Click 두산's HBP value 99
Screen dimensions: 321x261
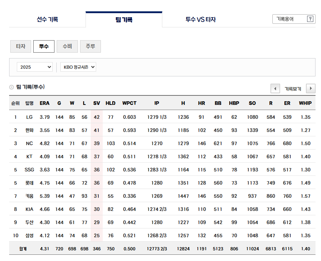(x=234, y=222)
